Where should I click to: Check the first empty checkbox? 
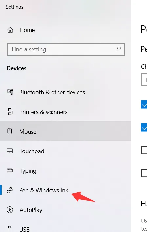pyautogui.click(x=144, y=150)
